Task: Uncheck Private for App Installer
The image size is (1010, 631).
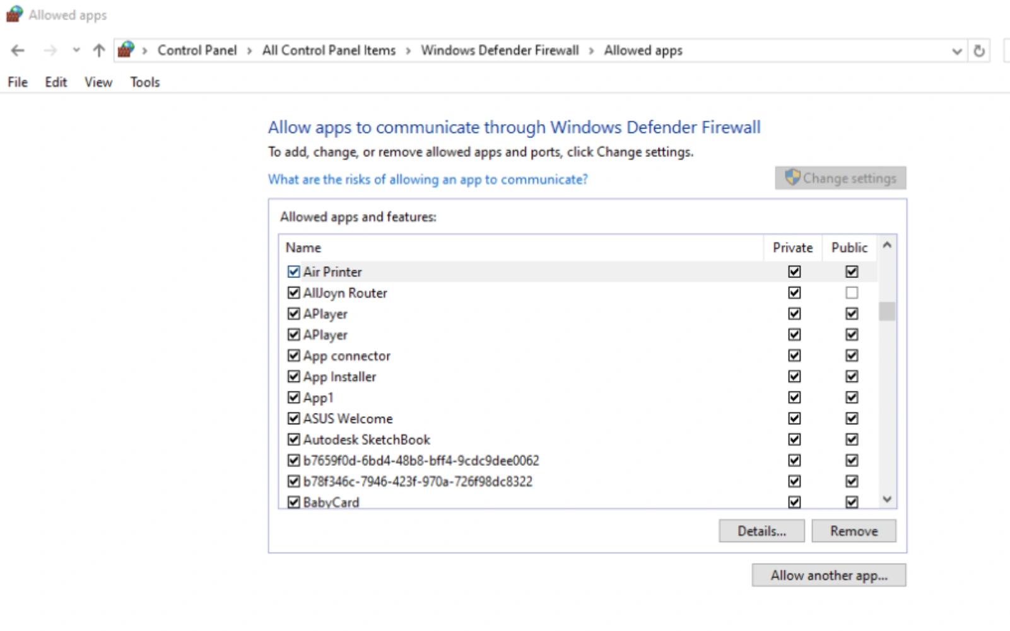Action: point(794,376)
